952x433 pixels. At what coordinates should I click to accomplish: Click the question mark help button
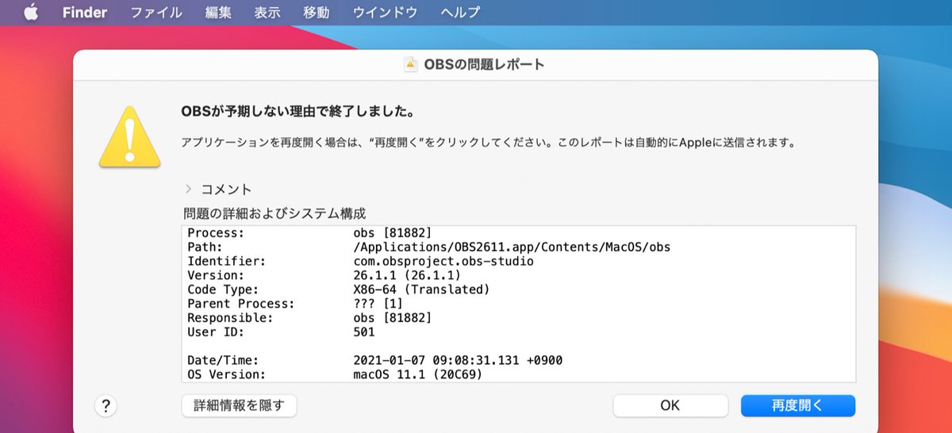pos(106,406)
